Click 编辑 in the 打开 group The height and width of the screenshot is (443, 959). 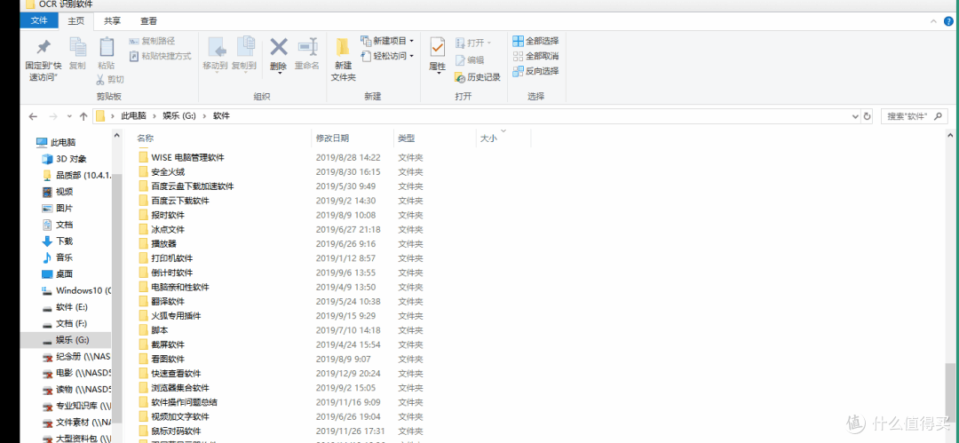click(469, 60)
